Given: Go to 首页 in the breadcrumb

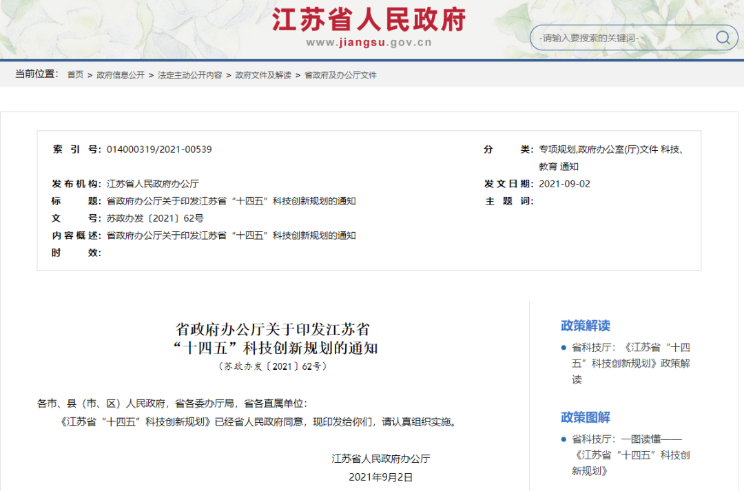Looking at the screenshot, I should click(75, 75).
